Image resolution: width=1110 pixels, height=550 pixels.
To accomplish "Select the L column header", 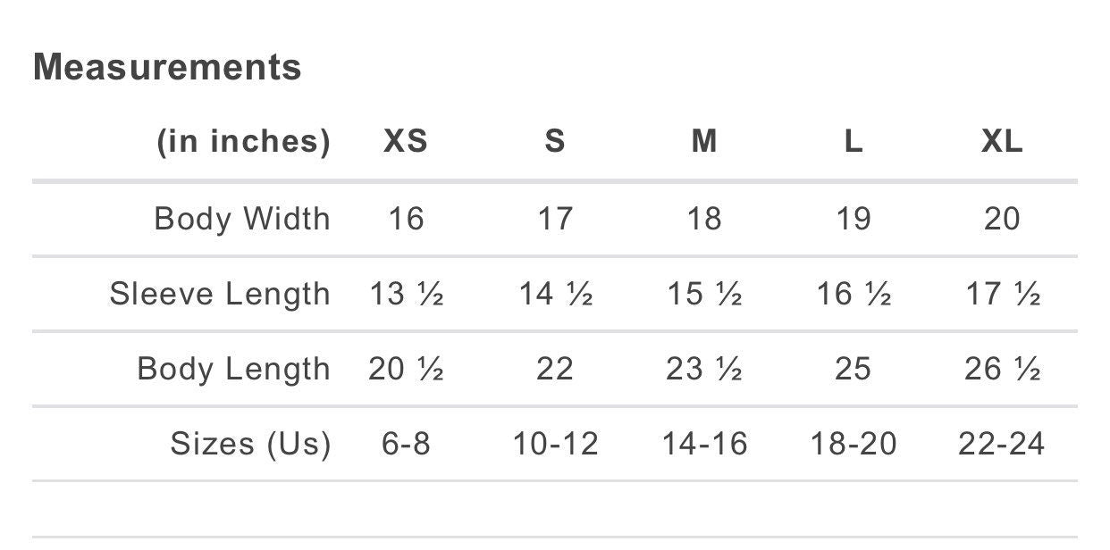I will [854, 141].
